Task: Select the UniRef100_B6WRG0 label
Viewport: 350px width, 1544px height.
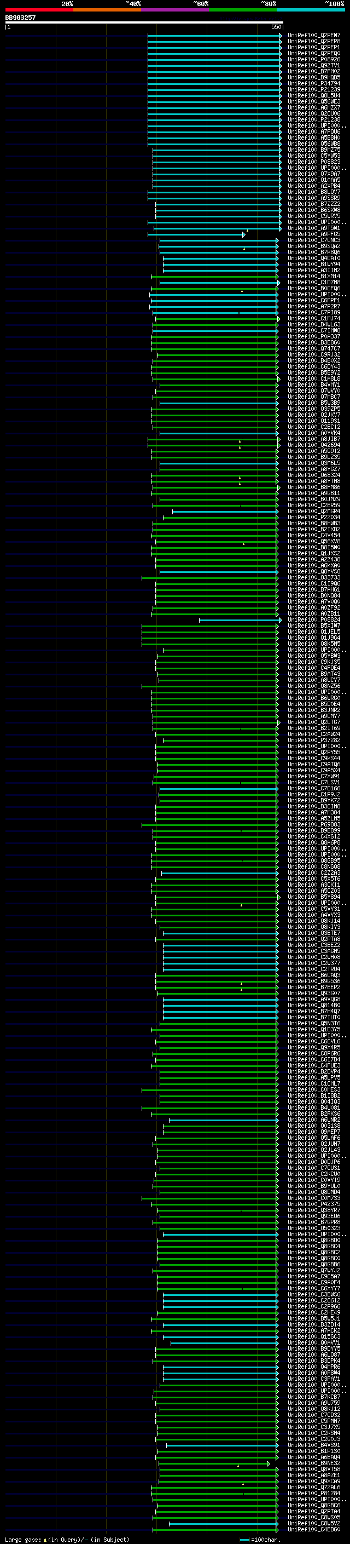Action: tap(313, 698)
